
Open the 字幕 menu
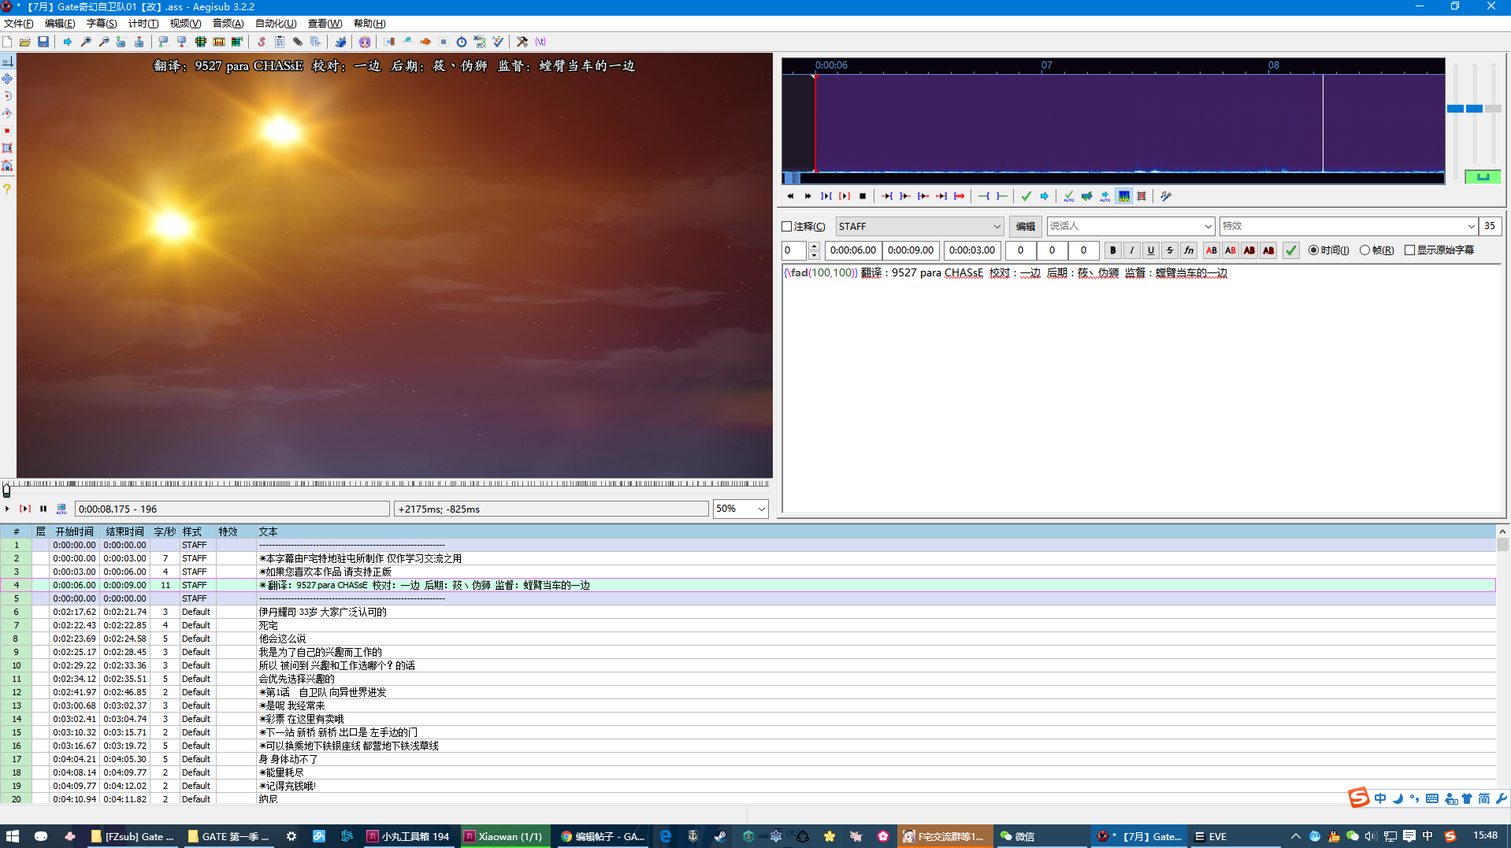(x=102, y=24)
